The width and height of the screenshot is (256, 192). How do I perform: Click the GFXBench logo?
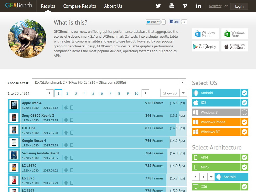pos(19,5)
